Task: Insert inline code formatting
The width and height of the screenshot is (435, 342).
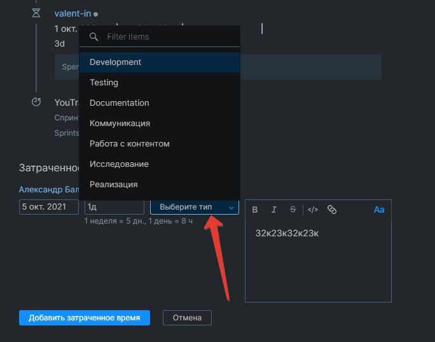Action: 312,210
